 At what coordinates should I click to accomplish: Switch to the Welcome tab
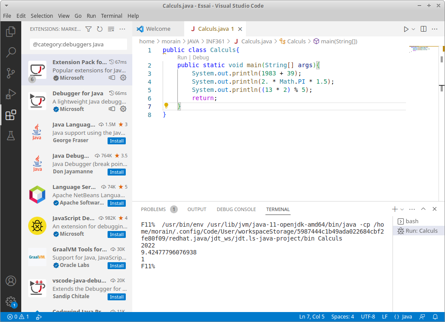click(158, 29)
